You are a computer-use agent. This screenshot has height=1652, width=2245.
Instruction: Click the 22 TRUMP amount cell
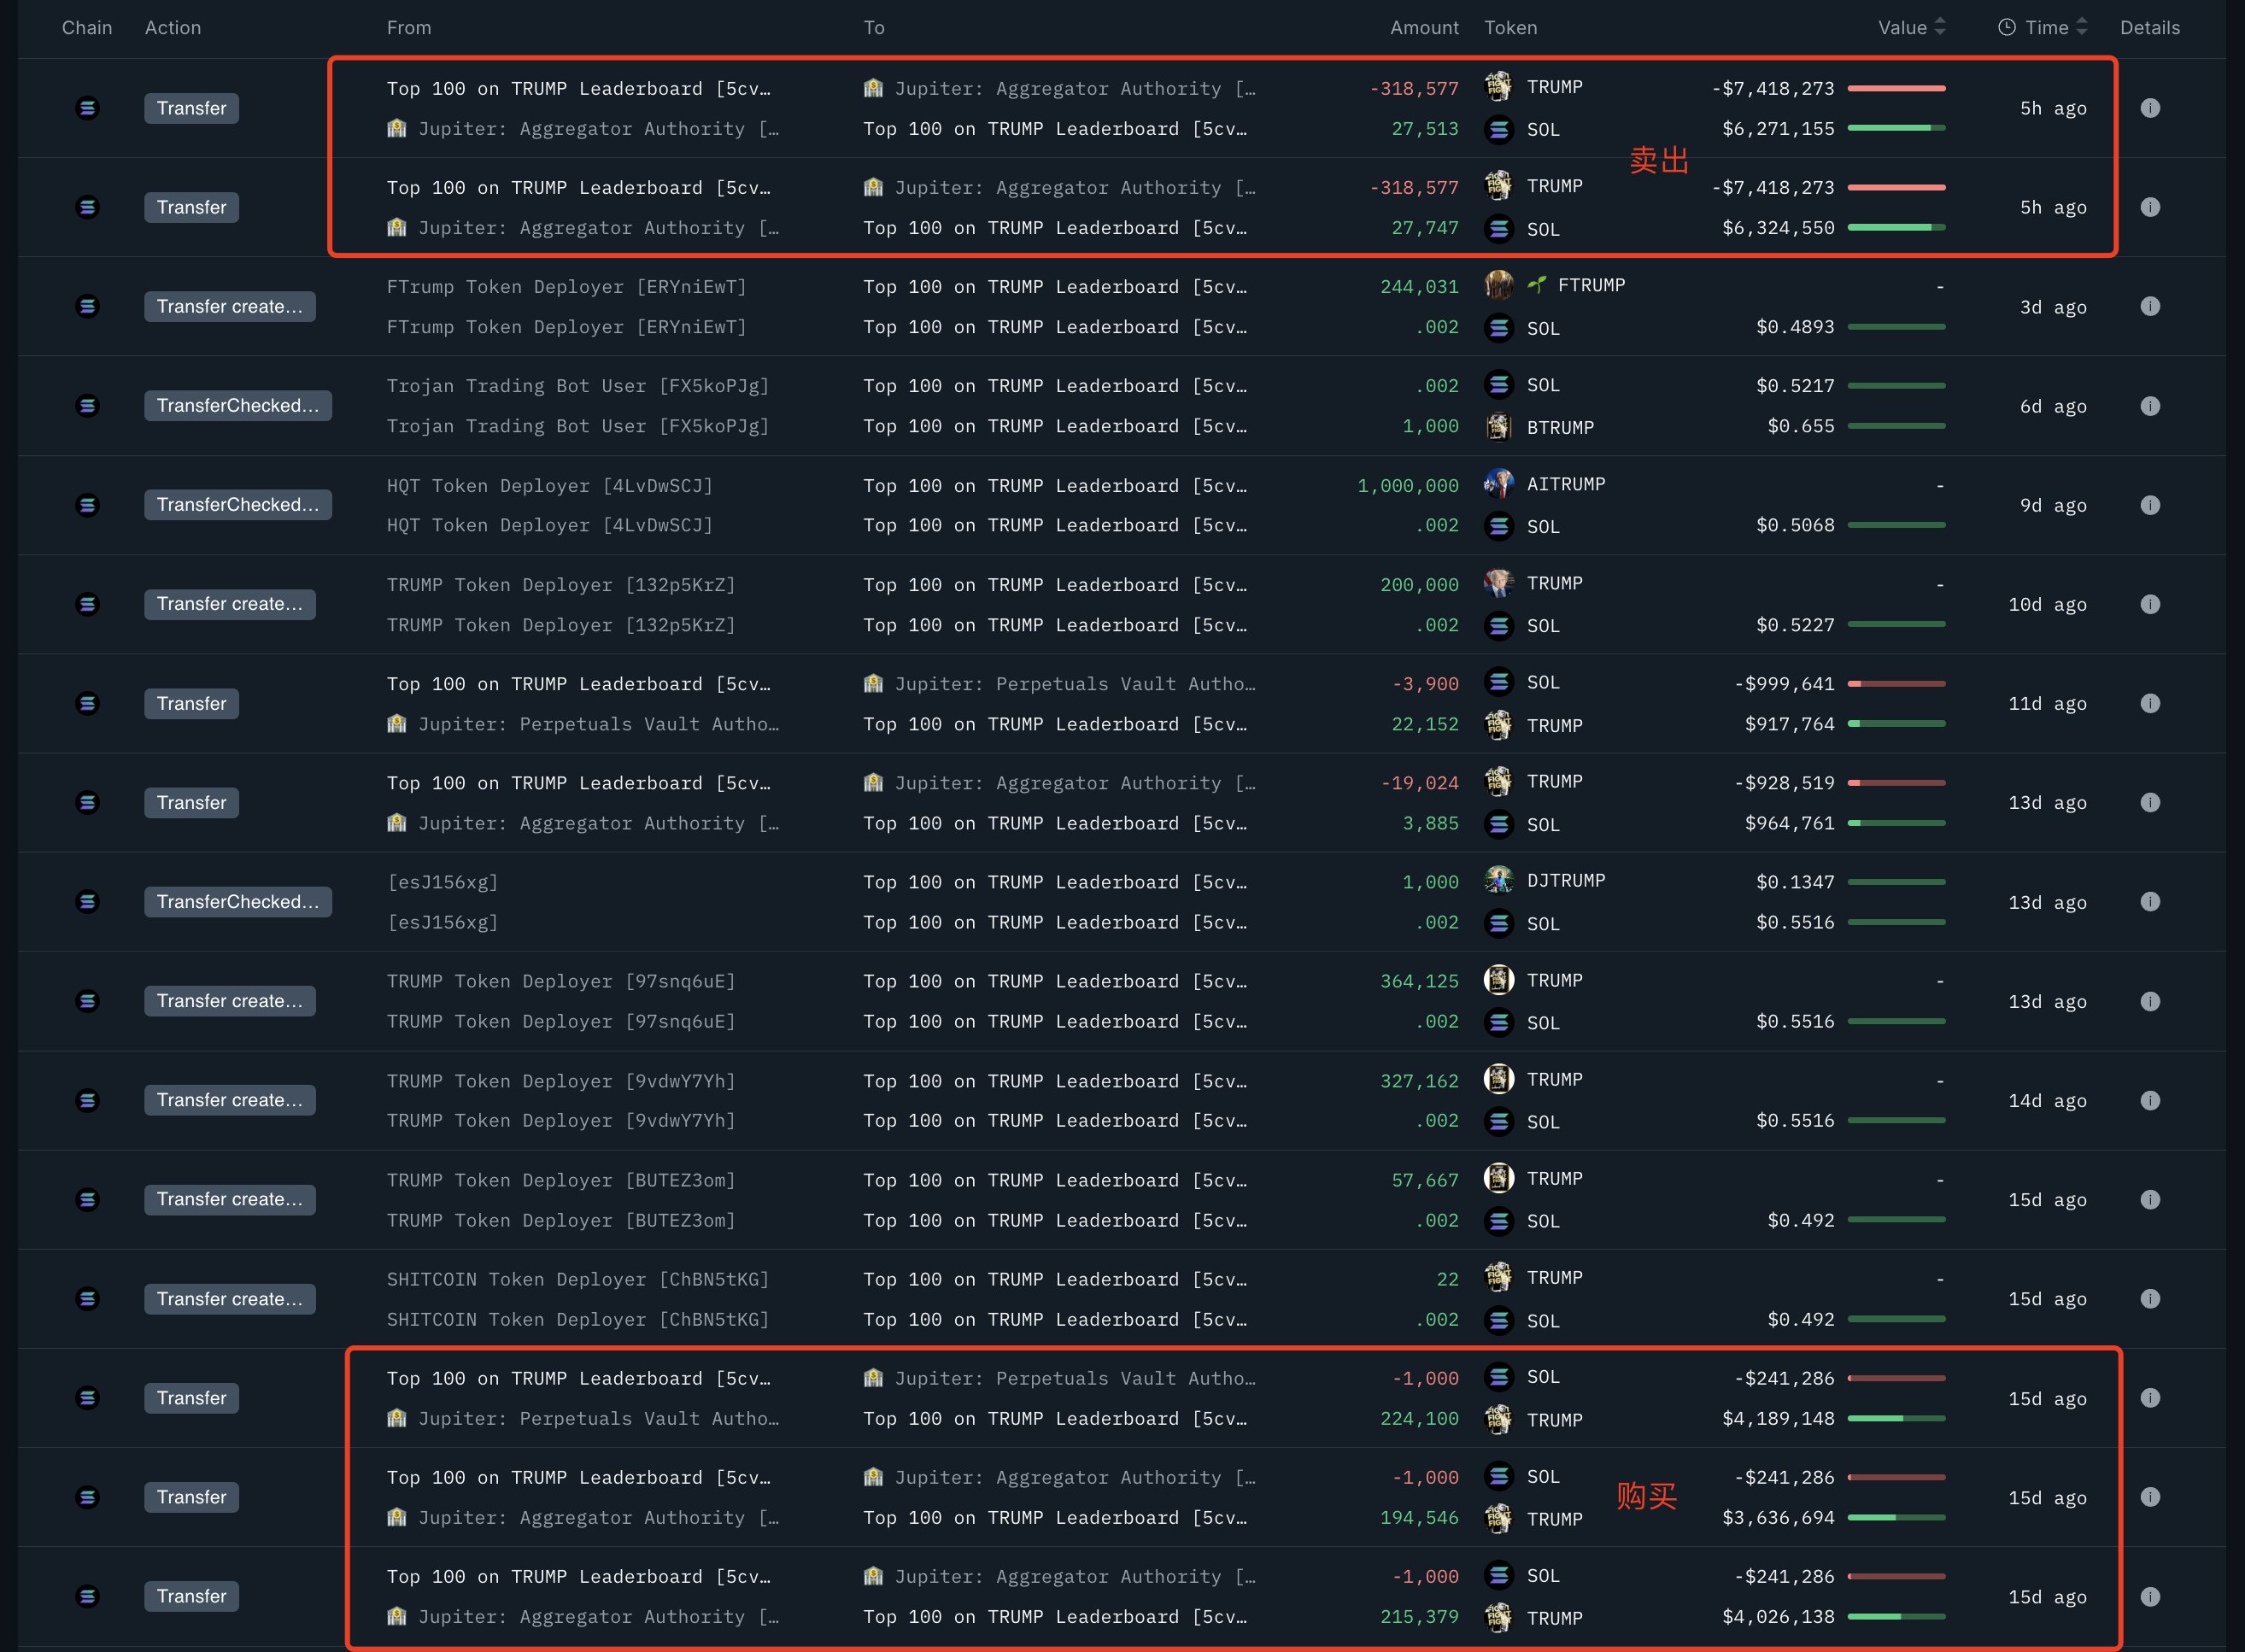click(x=1448, y=1279)
